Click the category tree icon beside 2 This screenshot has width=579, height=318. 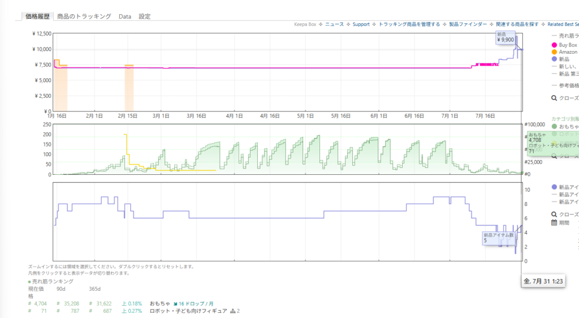pos(232,311)
